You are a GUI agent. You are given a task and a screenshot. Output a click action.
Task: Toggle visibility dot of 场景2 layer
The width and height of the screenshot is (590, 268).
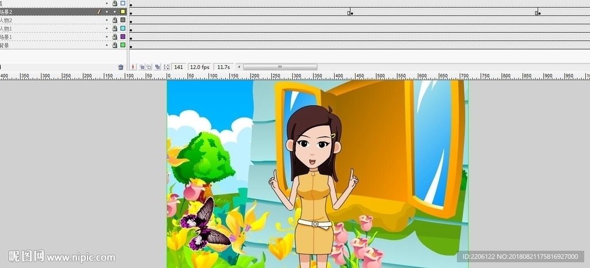click(107, 12)
